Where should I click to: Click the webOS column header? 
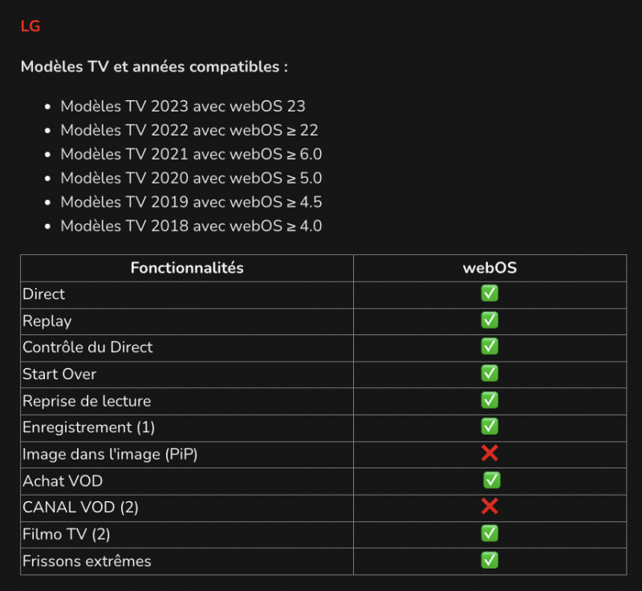pyautogui.click(x=490, y=268)
